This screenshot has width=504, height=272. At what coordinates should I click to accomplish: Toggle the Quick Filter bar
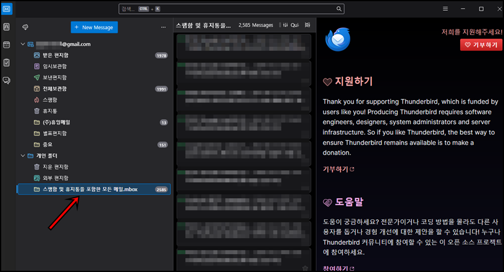pyautogui.click(x=291, y=25)
